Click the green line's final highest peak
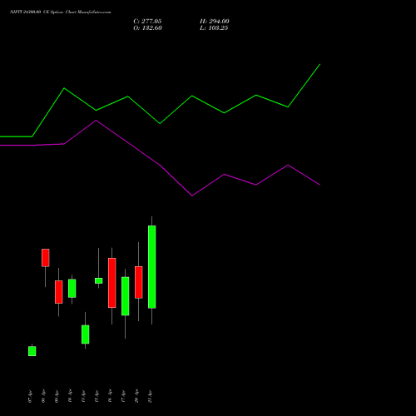This screenshot has height=416, width=416. (320, 64)
